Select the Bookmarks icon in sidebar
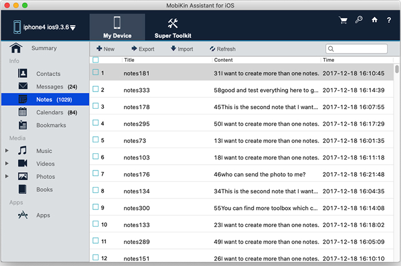This screenshot has width=401, height=266. point(23,125)
